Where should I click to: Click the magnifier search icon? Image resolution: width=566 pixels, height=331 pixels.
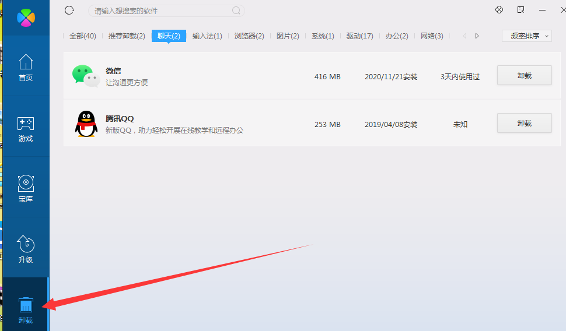click(x=236, y=11)
